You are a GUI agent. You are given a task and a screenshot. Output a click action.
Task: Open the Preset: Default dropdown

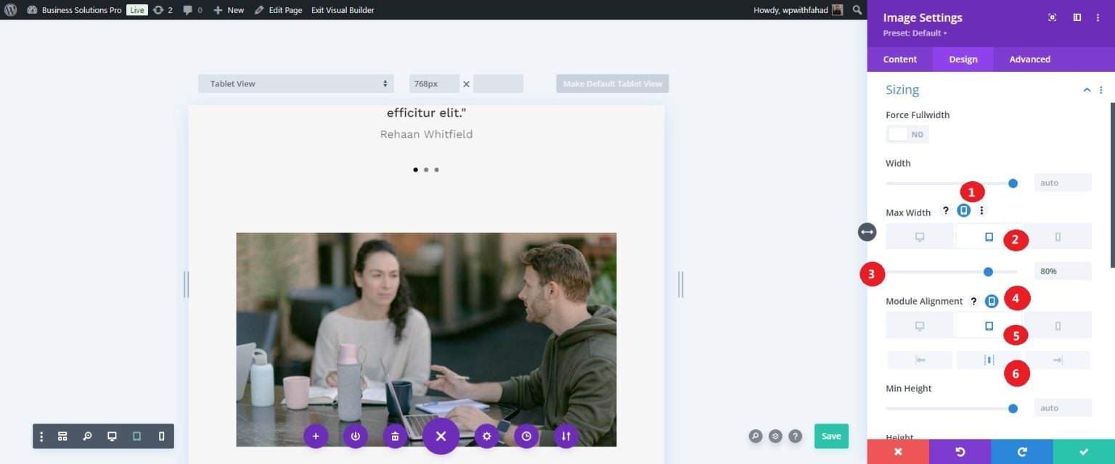coord(915,33)
